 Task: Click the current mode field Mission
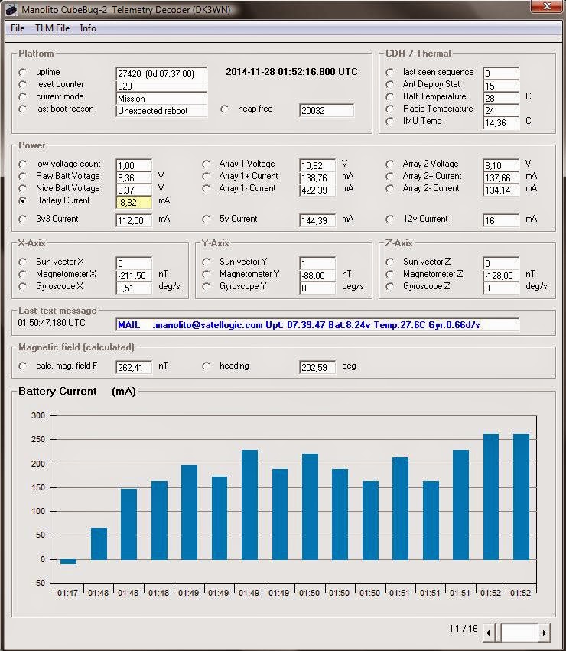161,99
